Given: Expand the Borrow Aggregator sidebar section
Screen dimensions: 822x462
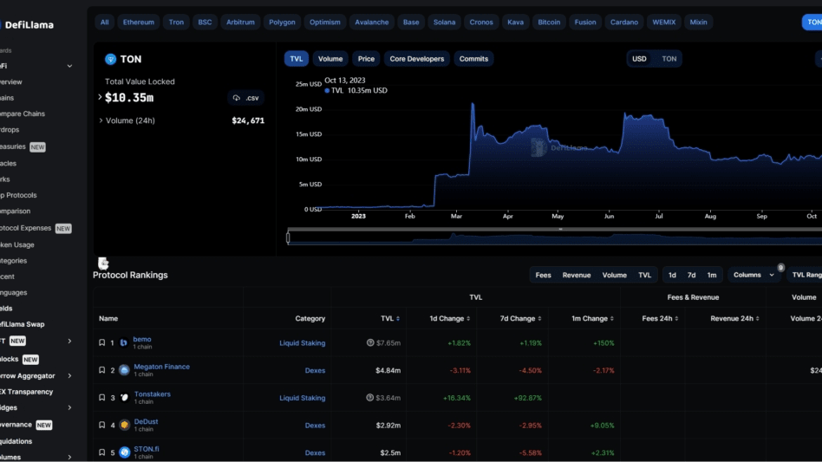Looking at the screenshot, I should tap(69, 375).
